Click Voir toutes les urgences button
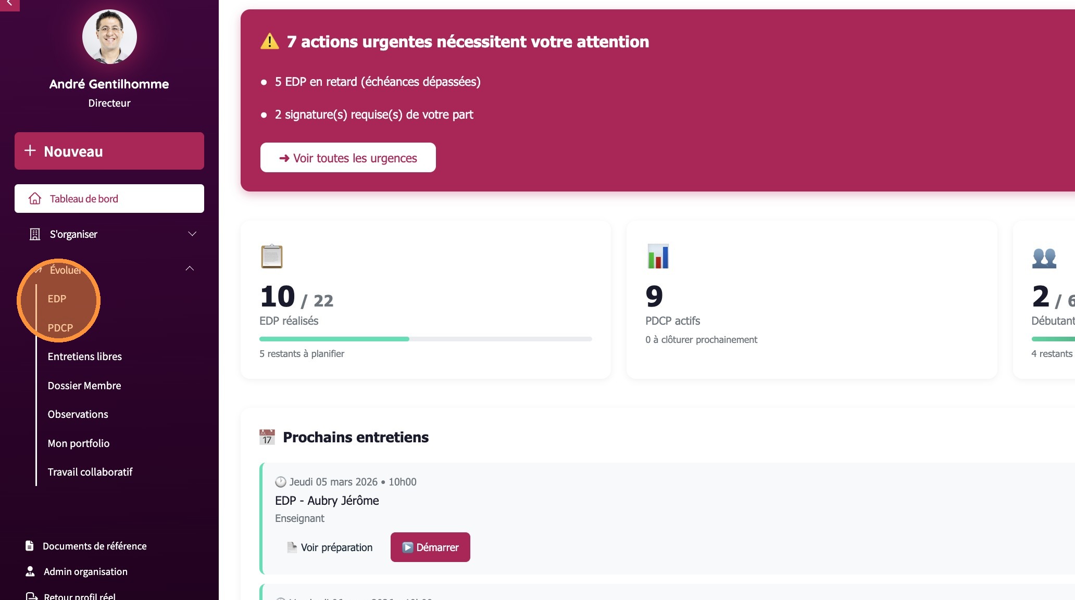 (x=348, y=158)
